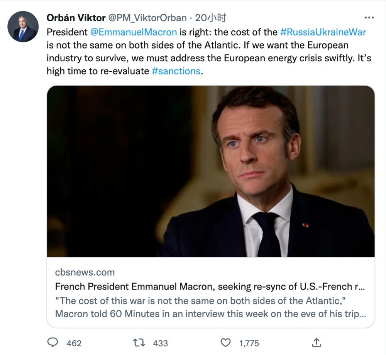
Task: Open the @PM_ViktorOrban handle link
Action: (x=147, y=18)
